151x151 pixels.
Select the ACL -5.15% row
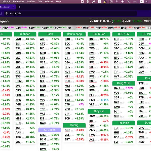[99, 140]
